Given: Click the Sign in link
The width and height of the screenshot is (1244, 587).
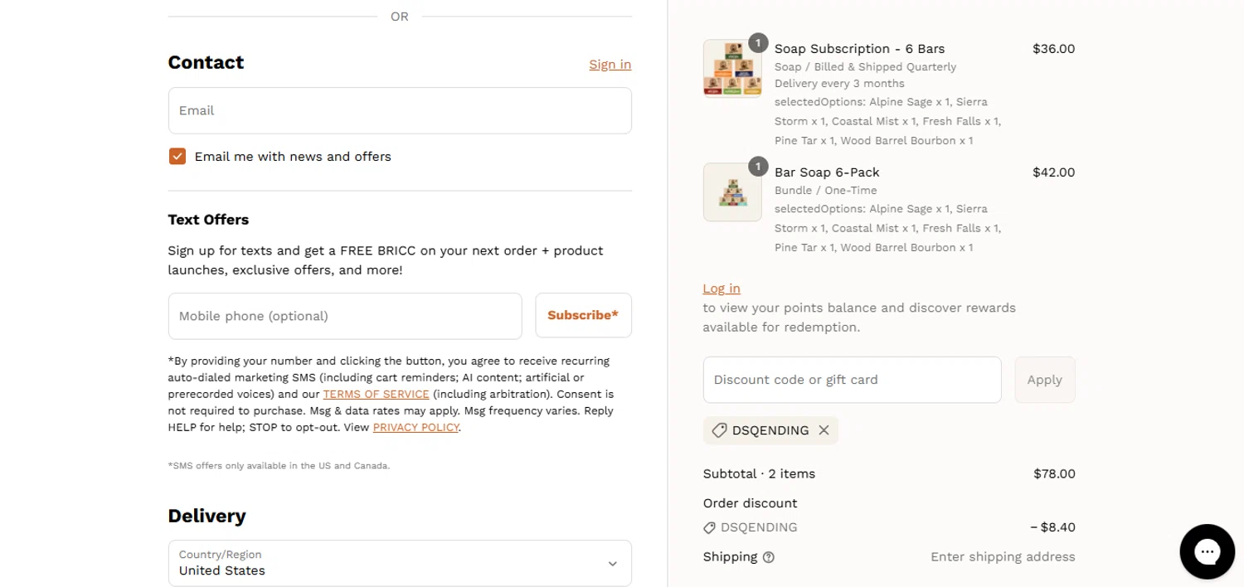Looking at the screenshot, I should [610, 65].
